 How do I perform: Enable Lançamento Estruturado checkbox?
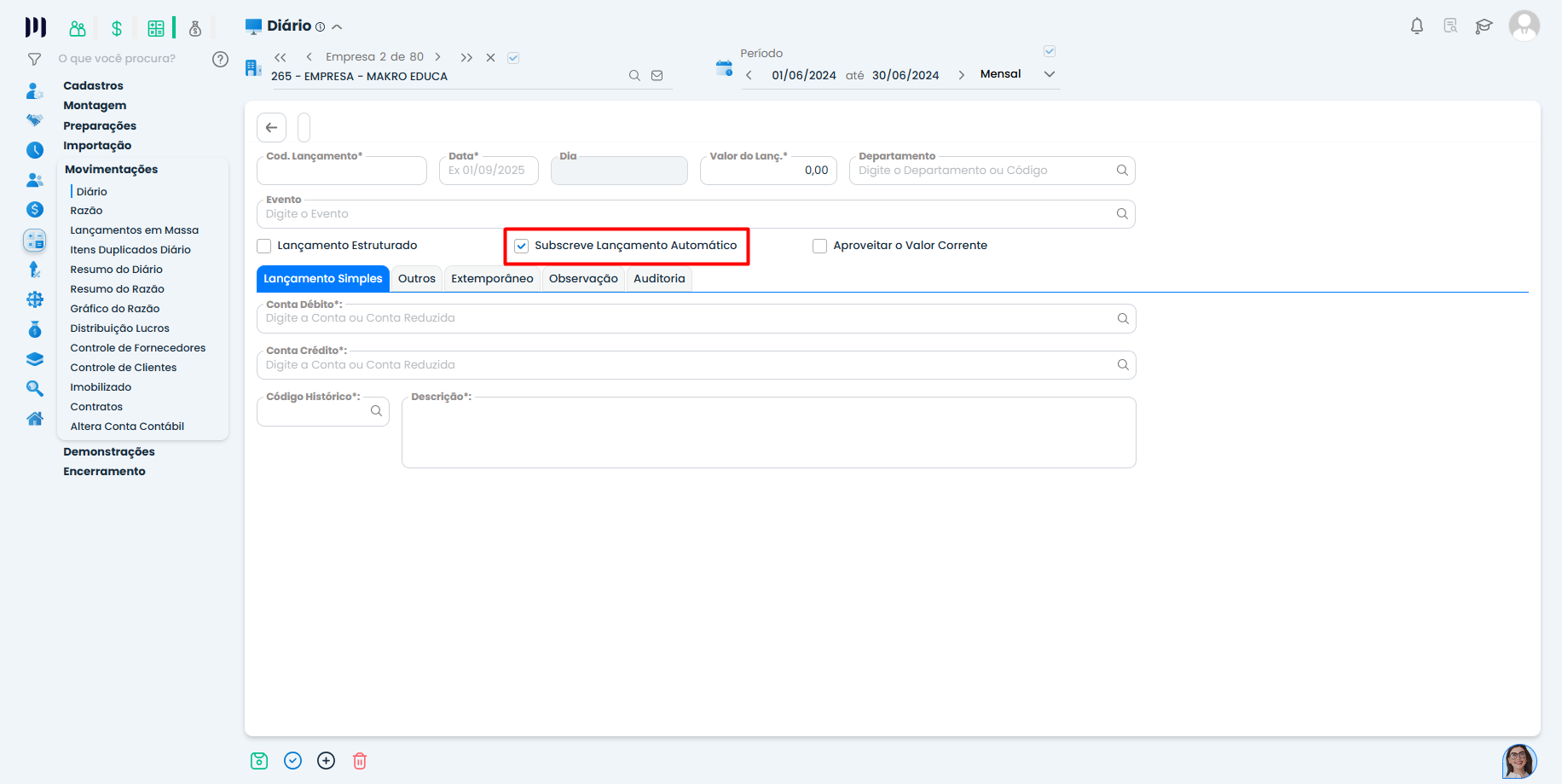[264, 247]
